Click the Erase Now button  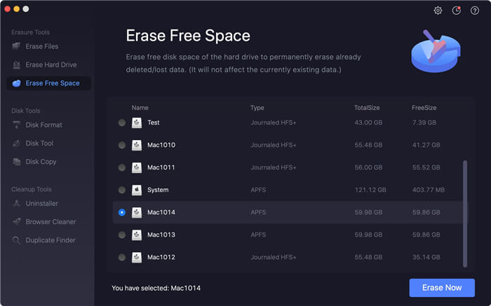[x=442, y=288]
